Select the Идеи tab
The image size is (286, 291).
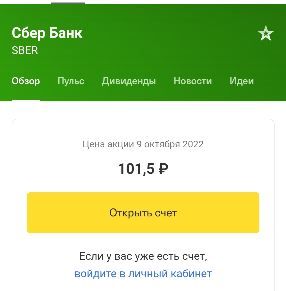pos(242,81)
